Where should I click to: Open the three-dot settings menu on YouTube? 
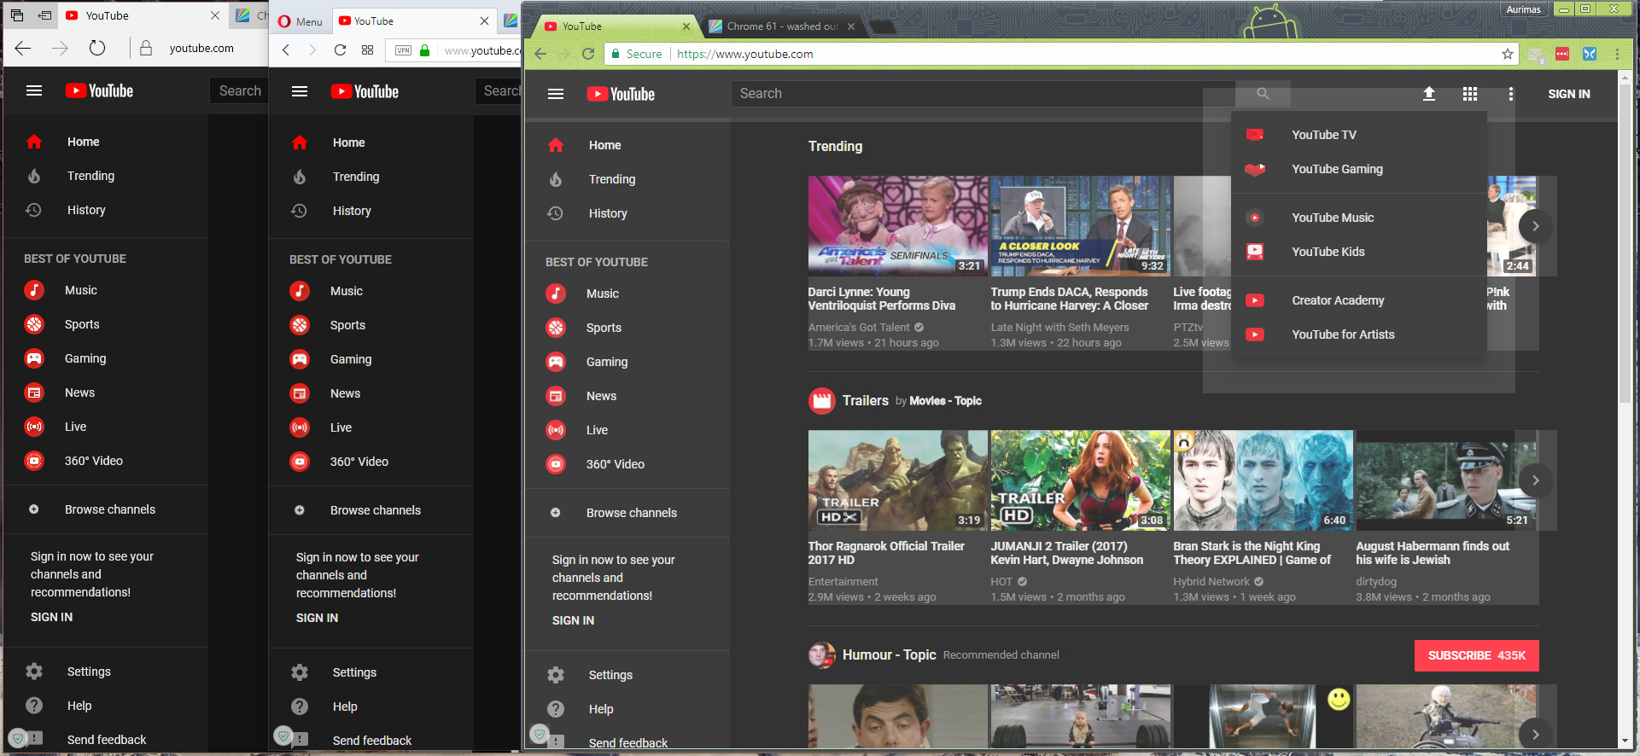click(1511, 94)
